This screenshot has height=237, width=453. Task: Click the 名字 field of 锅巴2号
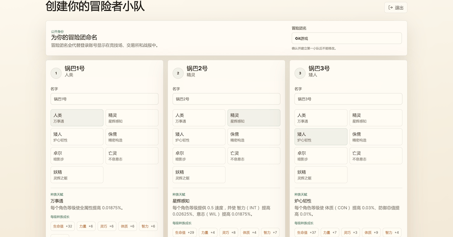(226, 99)
